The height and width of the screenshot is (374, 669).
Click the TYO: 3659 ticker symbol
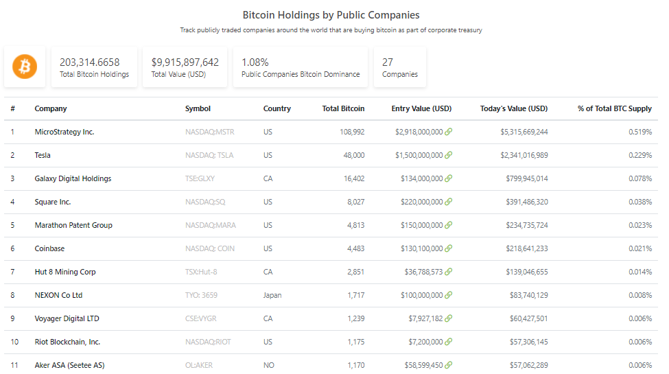coord(201,295)
